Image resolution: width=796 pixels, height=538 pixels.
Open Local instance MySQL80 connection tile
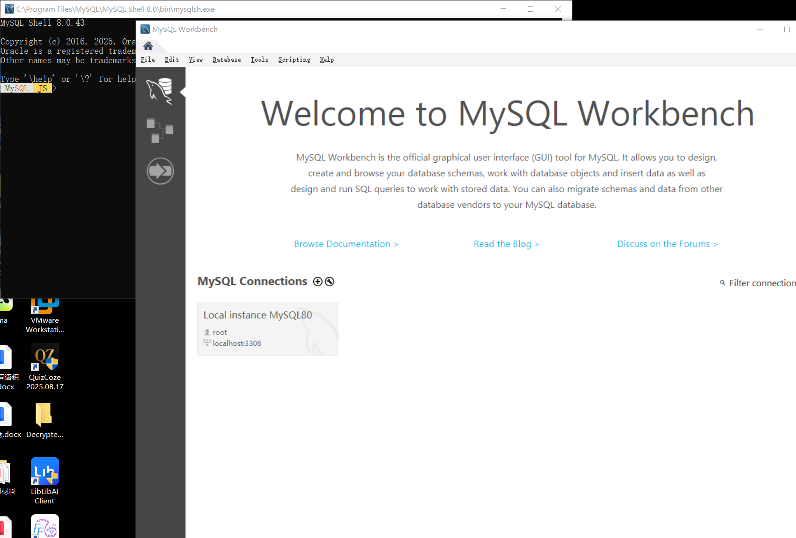[267, 329]
